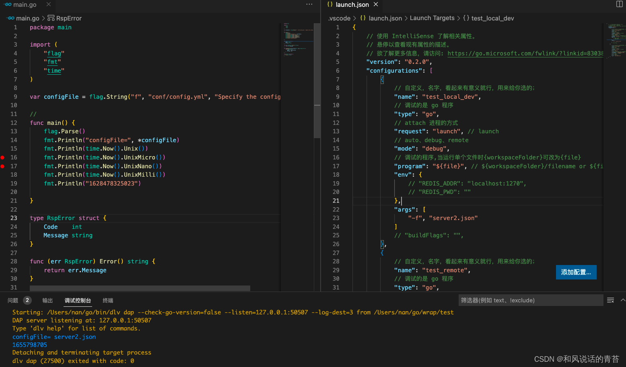Clear the debug console output icon
The height and width of the screenshot is (367, 626).
tap(610, 300)
